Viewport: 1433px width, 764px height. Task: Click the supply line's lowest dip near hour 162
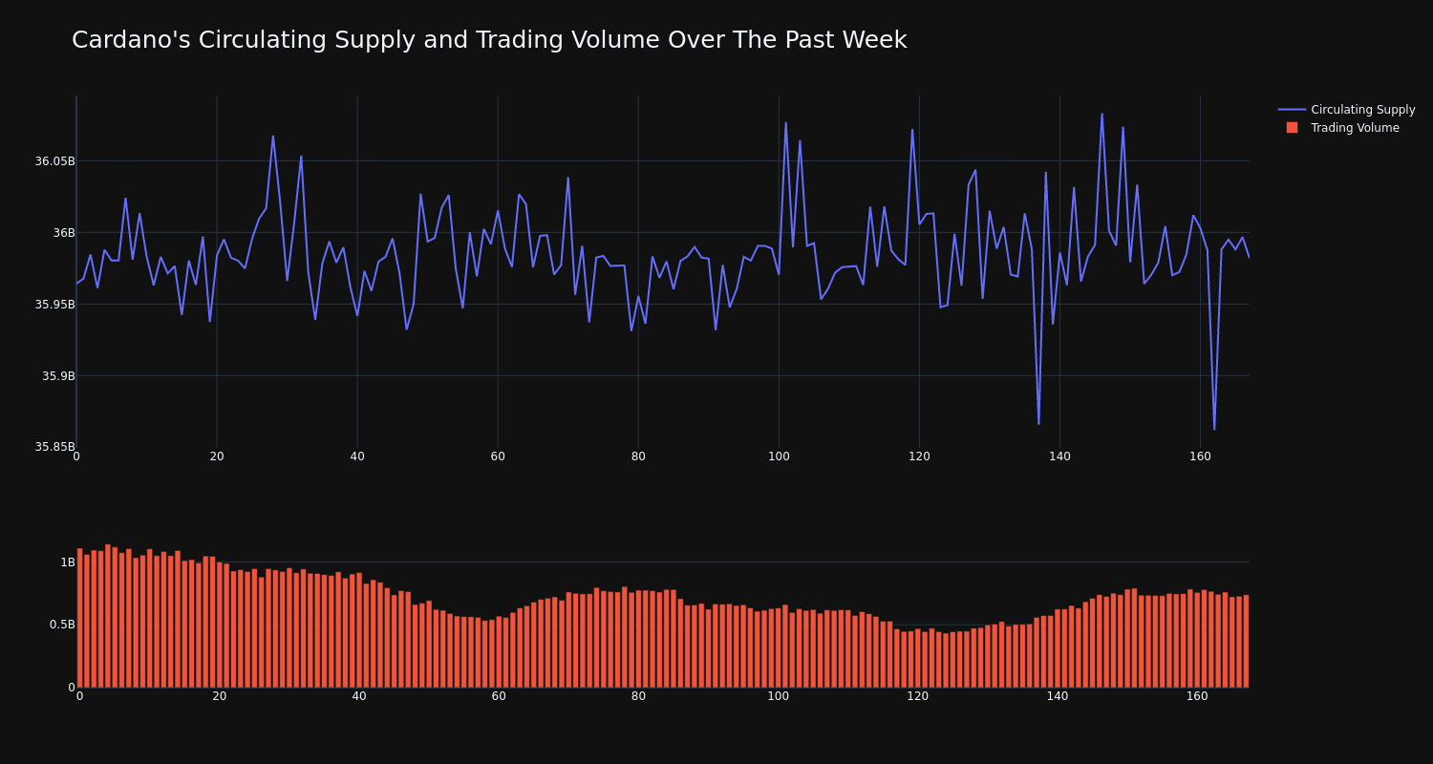1214,429
